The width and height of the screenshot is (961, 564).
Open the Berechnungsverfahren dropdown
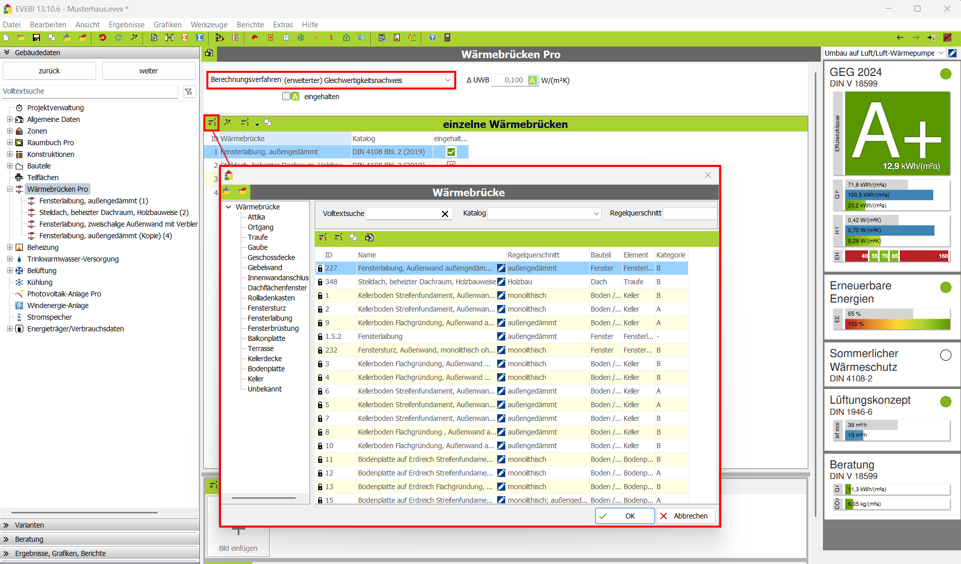[447, 80]
